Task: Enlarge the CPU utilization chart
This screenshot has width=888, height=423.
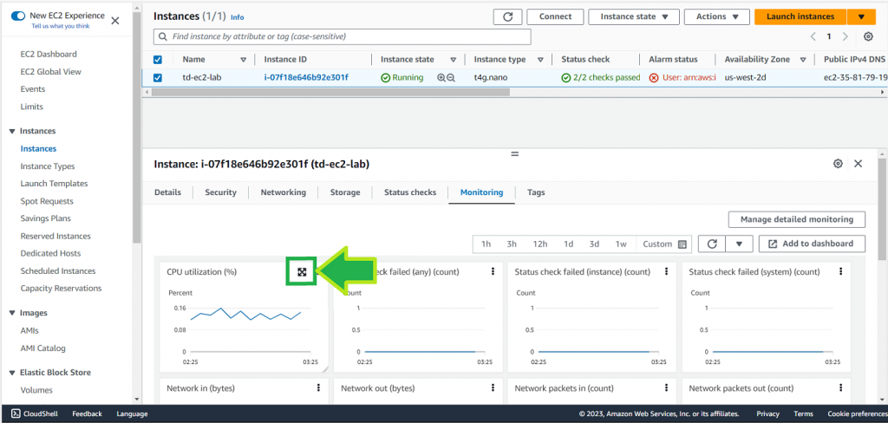Action: pyautogui.click(x=302, y=272)
